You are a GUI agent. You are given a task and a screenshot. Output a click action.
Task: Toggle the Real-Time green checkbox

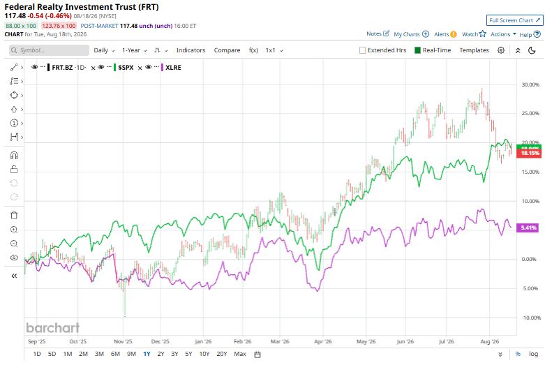(417, 50)
